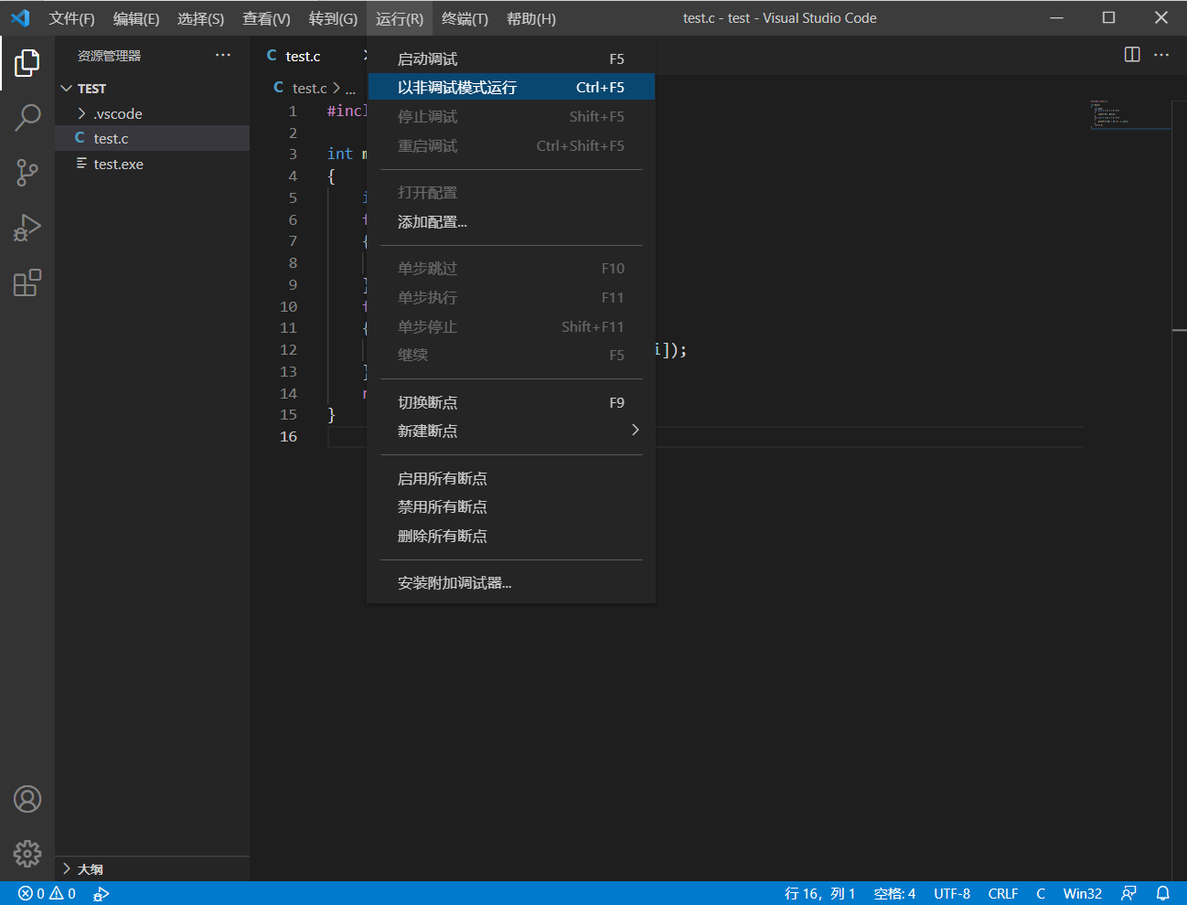
Task: Expand the 大纲 outline section
Action: [152, 868]
